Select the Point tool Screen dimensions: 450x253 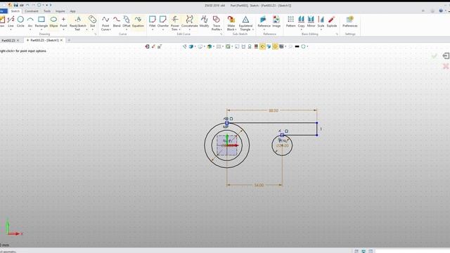pos(63,22)
